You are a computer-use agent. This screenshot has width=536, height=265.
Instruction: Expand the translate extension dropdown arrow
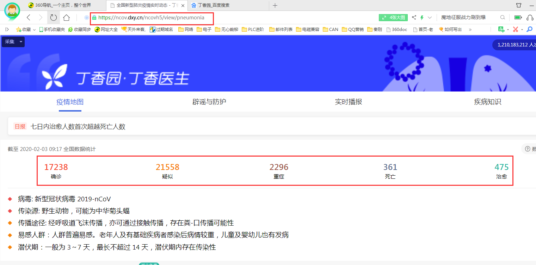click(508, 30)
